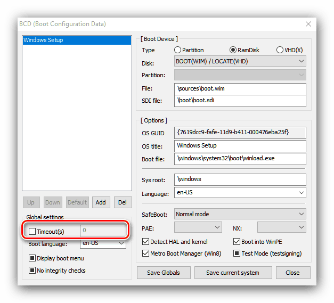This screenshot has height=303, width=334.
Task: Open the PAE dropdown
Action: coord(198,227)
